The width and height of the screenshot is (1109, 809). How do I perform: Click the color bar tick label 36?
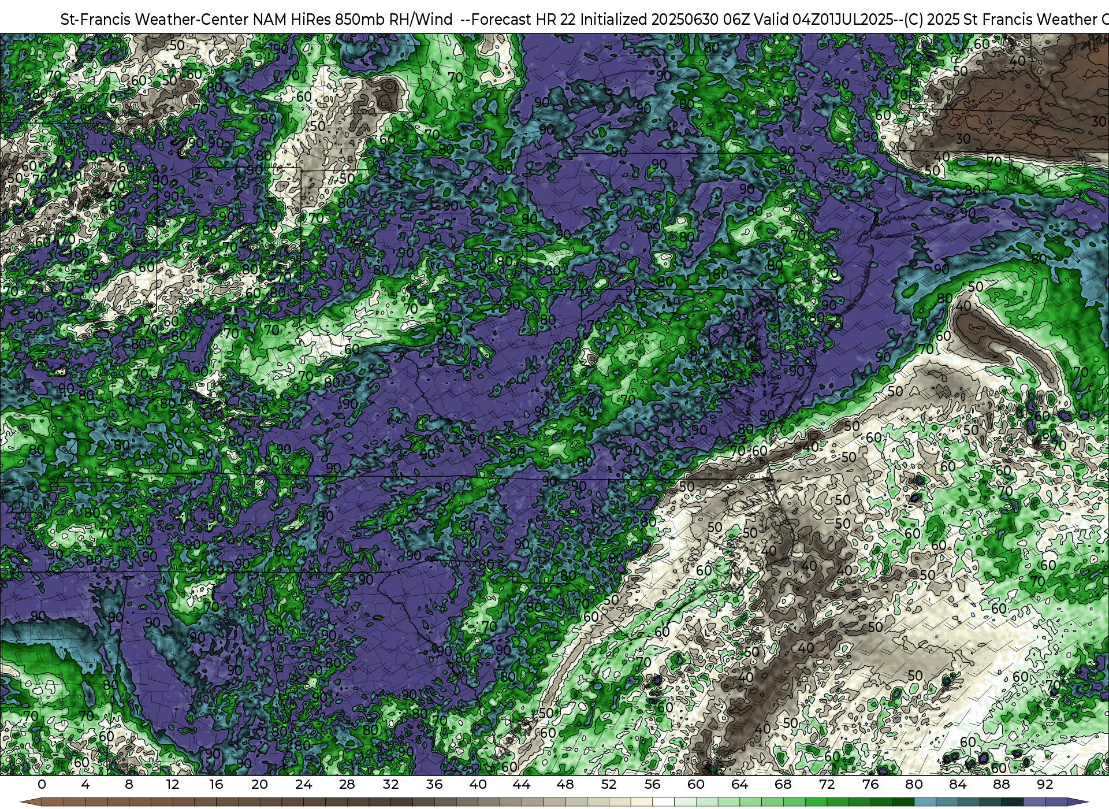(434, 785)
